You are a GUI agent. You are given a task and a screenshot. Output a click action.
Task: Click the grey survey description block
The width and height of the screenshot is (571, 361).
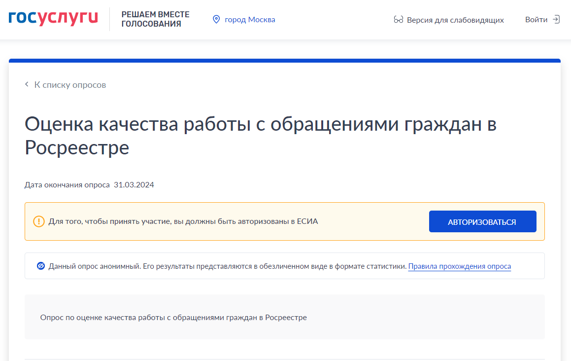coord(284,317)
